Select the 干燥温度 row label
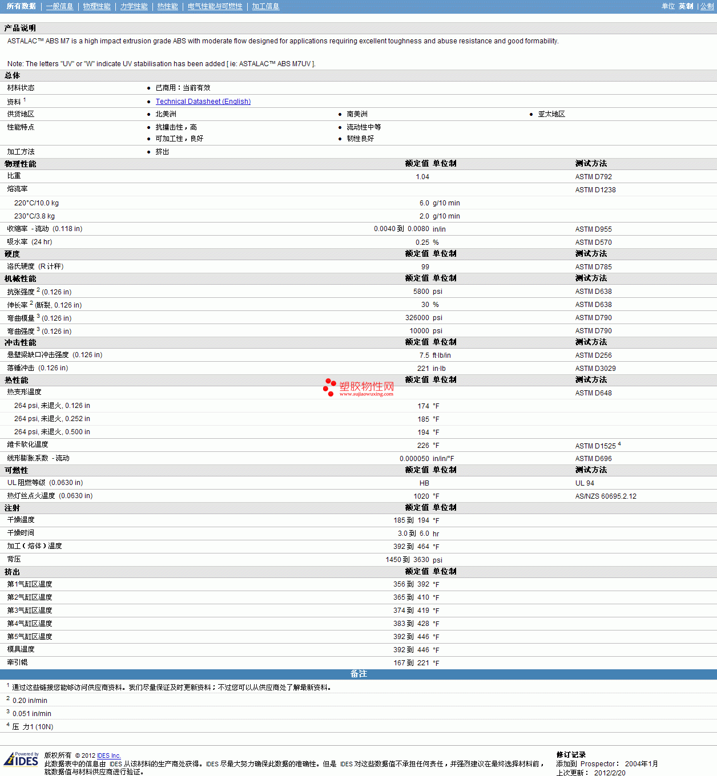The width and height of the screenshot is (717, 776). (x=21, y=520)
